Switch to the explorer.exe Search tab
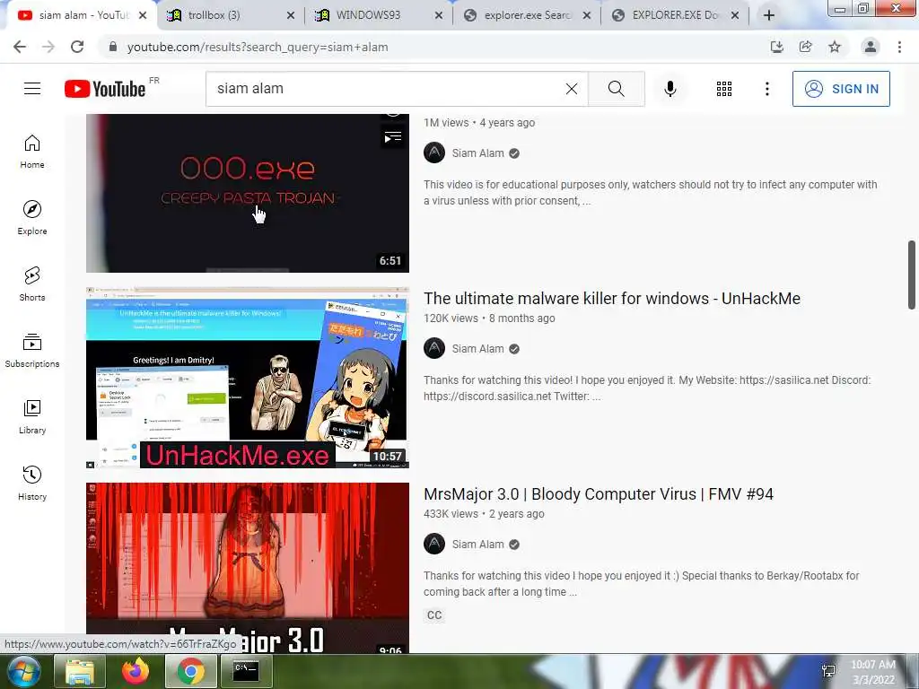 (526, 15)
